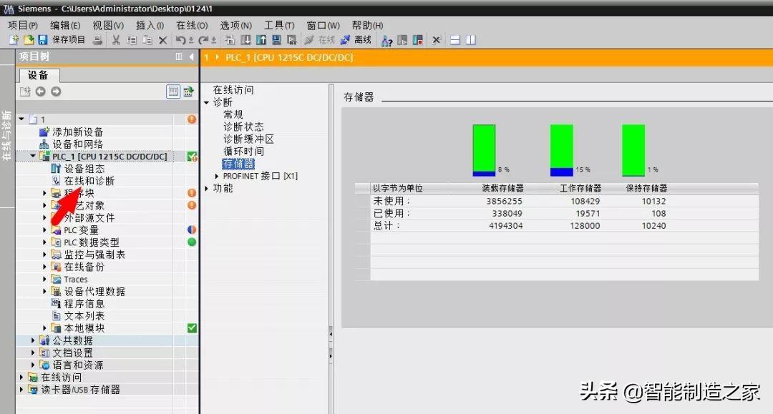Click the delete X icon beside paste
The height and width of the screenshot is (414, 773).
click(162, 40)
